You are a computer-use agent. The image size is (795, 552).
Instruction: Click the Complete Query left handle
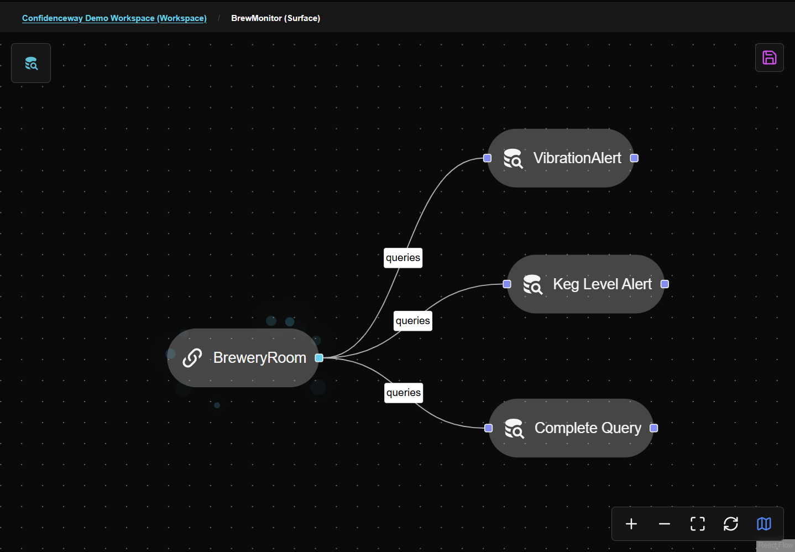click(x=488, y=428)
